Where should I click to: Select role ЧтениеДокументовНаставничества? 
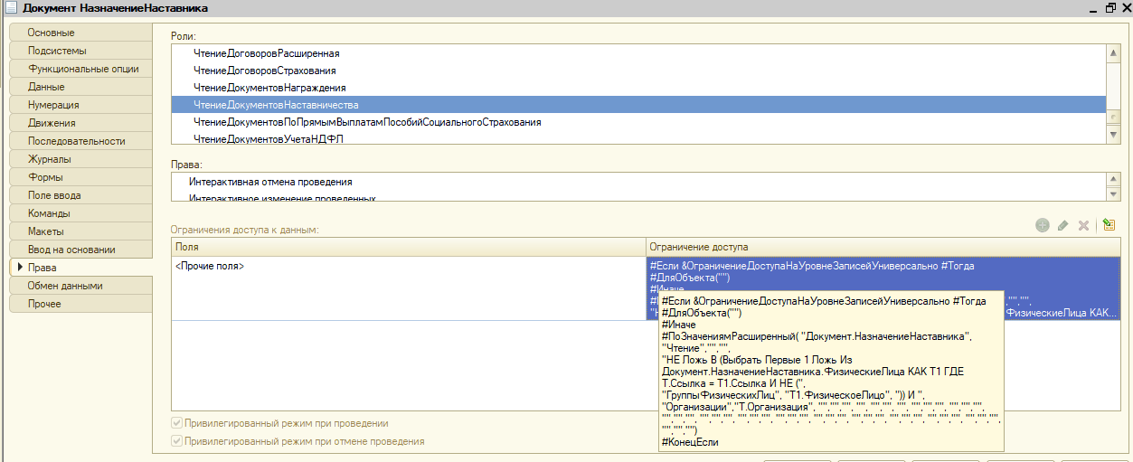click(x=638, y=105)
